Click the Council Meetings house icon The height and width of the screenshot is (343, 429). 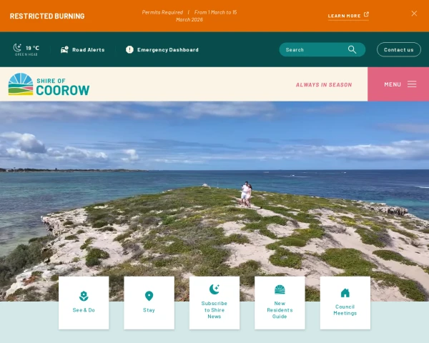point(345,293)
